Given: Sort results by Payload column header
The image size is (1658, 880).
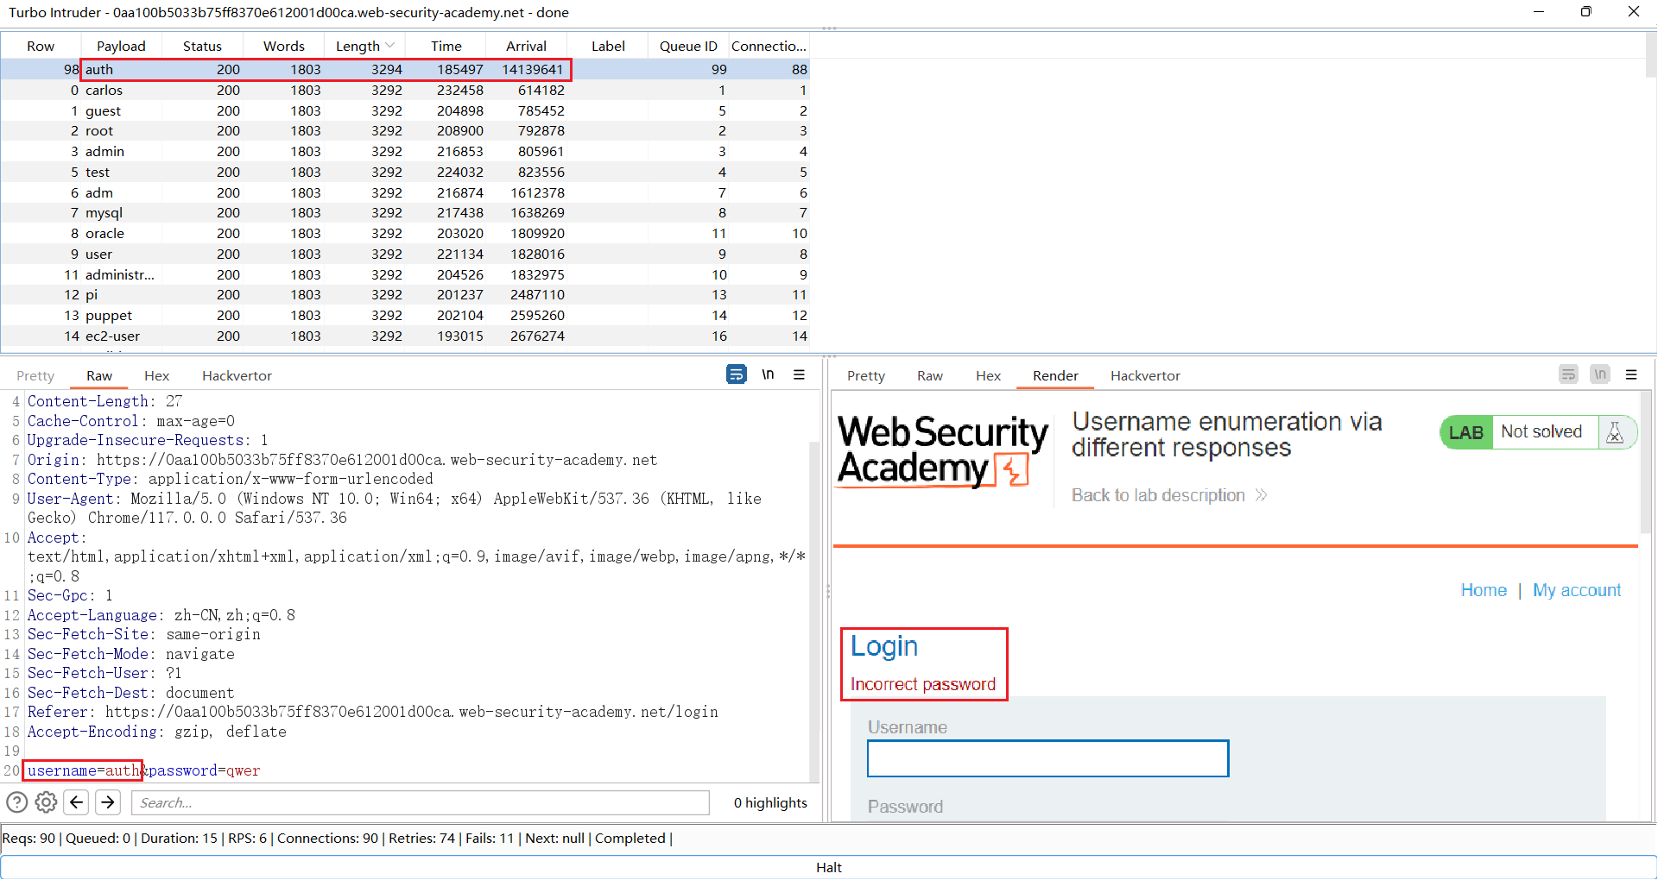Looking at the screenshot, I should click(121, 46).
